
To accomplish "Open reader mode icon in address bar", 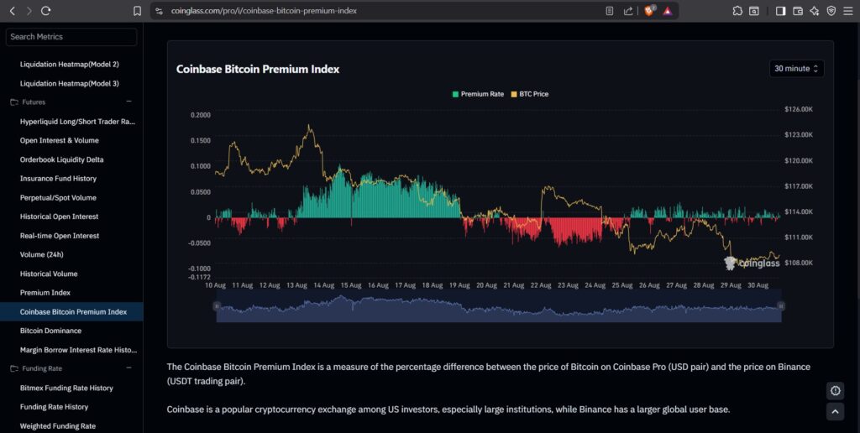I will tap(610, 11).
